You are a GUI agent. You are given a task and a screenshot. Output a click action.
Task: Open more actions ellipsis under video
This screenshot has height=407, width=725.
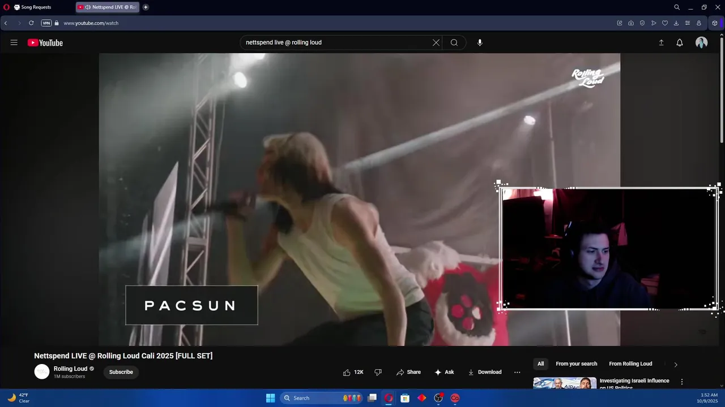tap(517, 372)
